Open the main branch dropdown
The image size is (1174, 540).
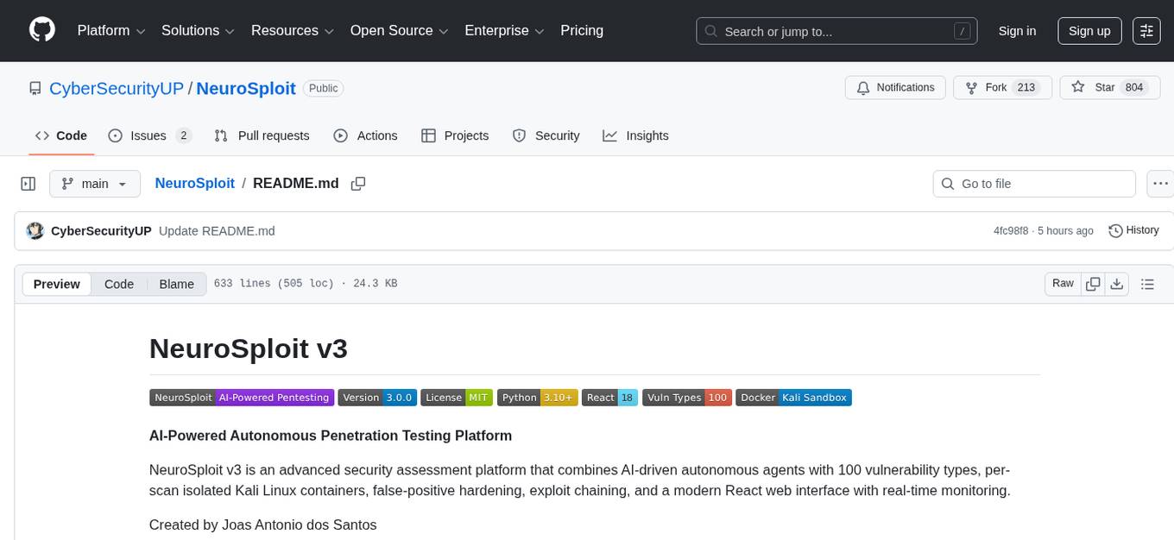[x=94, y=183]
